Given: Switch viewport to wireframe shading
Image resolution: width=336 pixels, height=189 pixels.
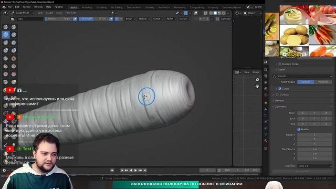Looking at the screenshot, I should [x=211, y=13].
